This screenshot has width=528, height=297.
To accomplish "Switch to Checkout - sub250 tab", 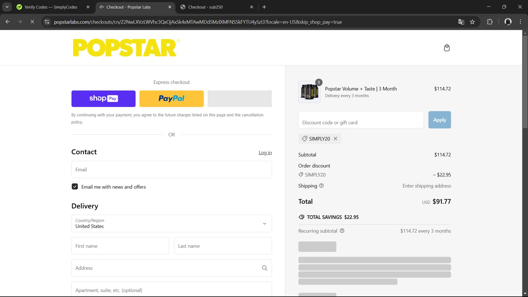I will [x=206, y=7].
